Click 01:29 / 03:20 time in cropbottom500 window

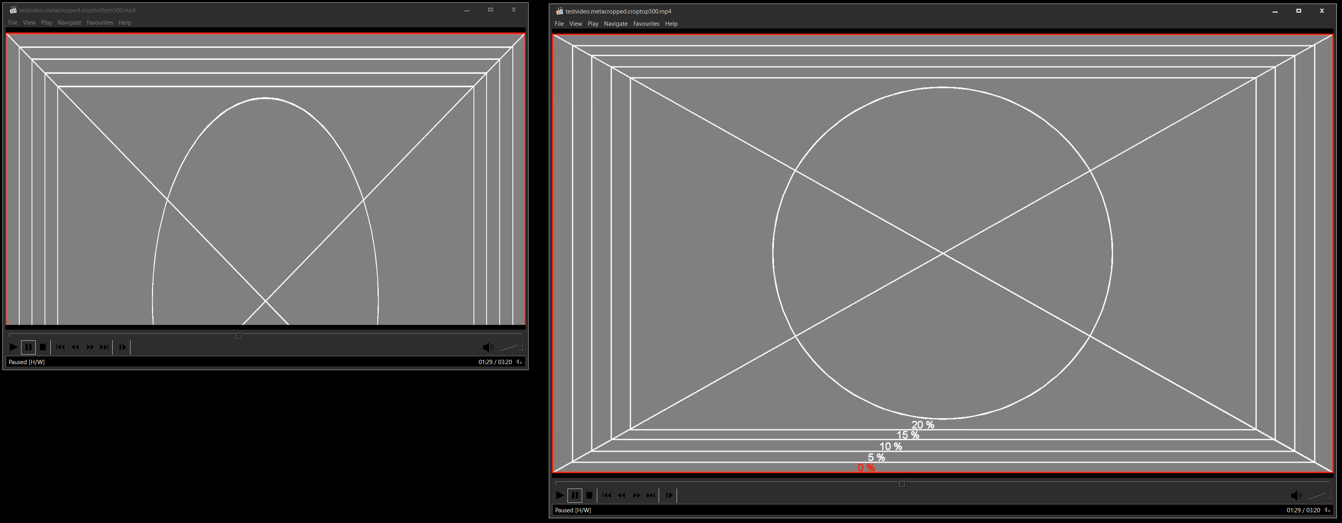click(x=495, y=362)
